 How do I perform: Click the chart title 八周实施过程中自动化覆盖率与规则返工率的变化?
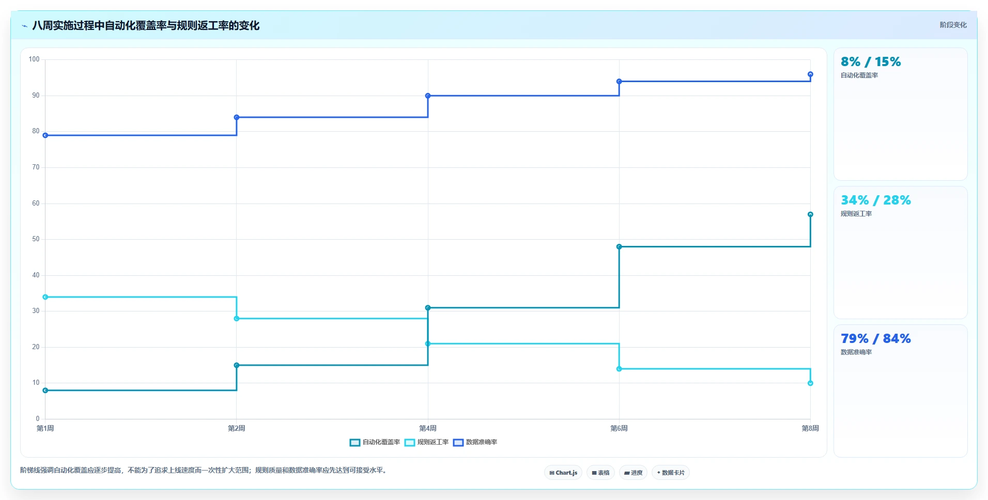[x=146, y=25]
